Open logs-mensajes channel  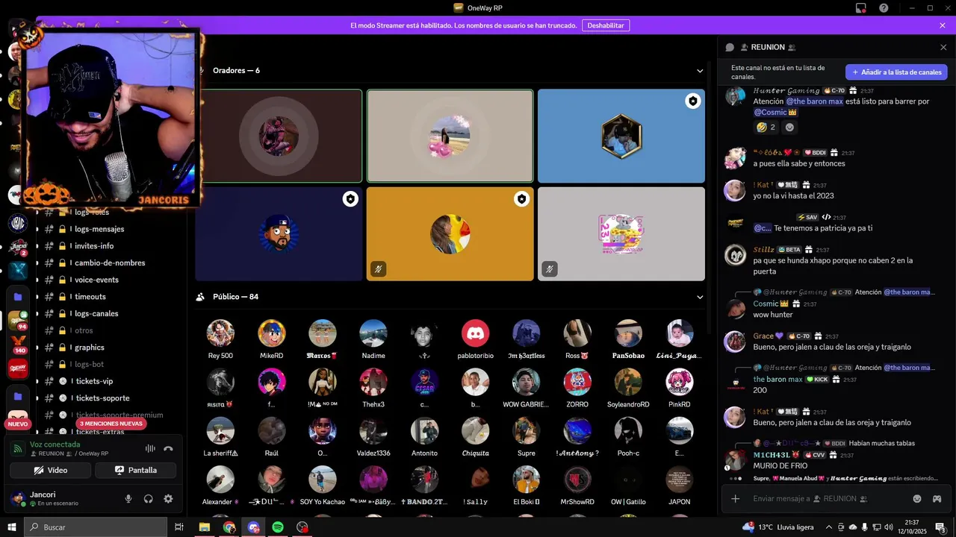coord(99,229)
